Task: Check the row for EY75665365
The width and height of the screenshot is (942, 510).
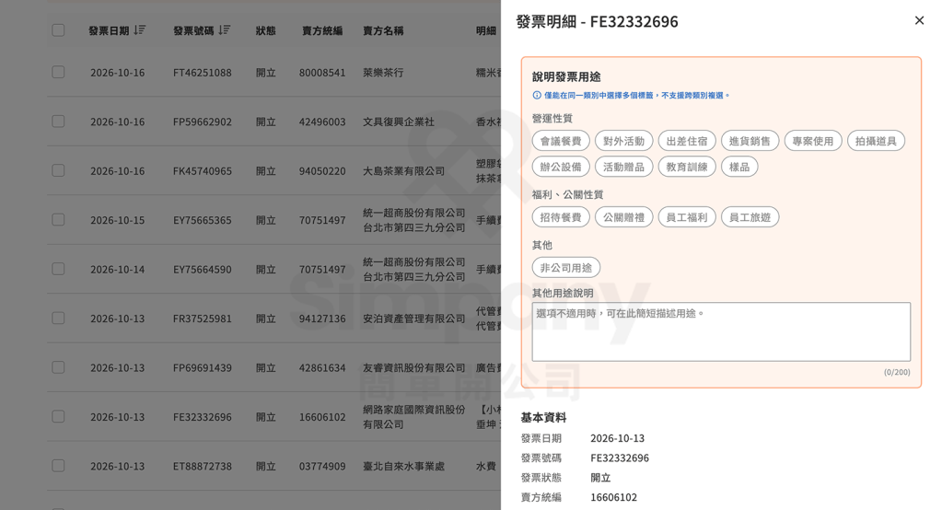Action: coord(58,220)
